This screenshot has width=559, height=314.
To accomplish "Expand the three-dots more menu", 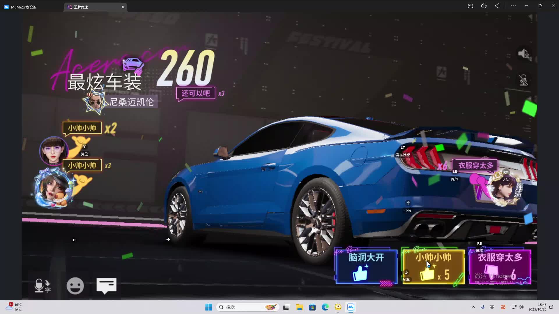I will pos(513,6).
